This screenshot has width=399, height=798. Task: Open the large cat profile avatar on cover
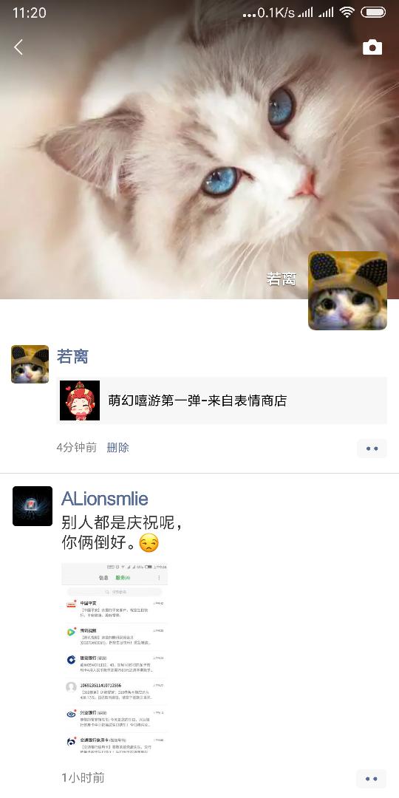[x=347, y=290]
